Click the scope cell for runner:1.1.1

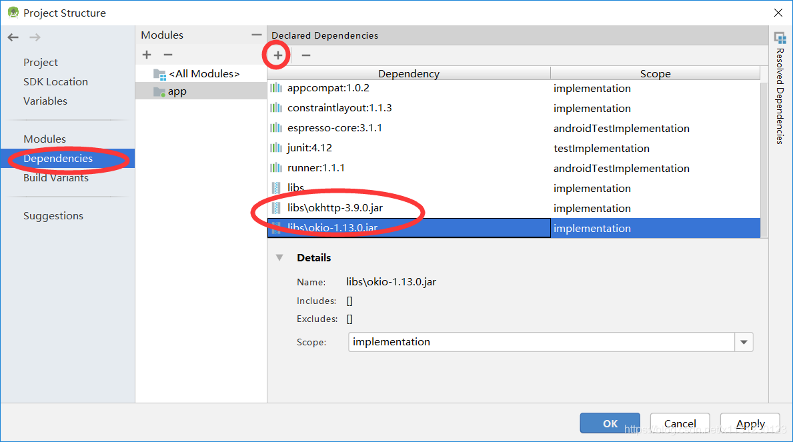coord(656,169)
